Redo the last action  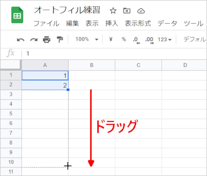click(33, 39)
